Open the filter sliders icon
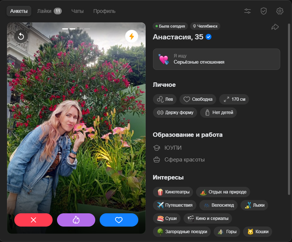The height and width of the screenshot is (242, 292). (248, 11)
